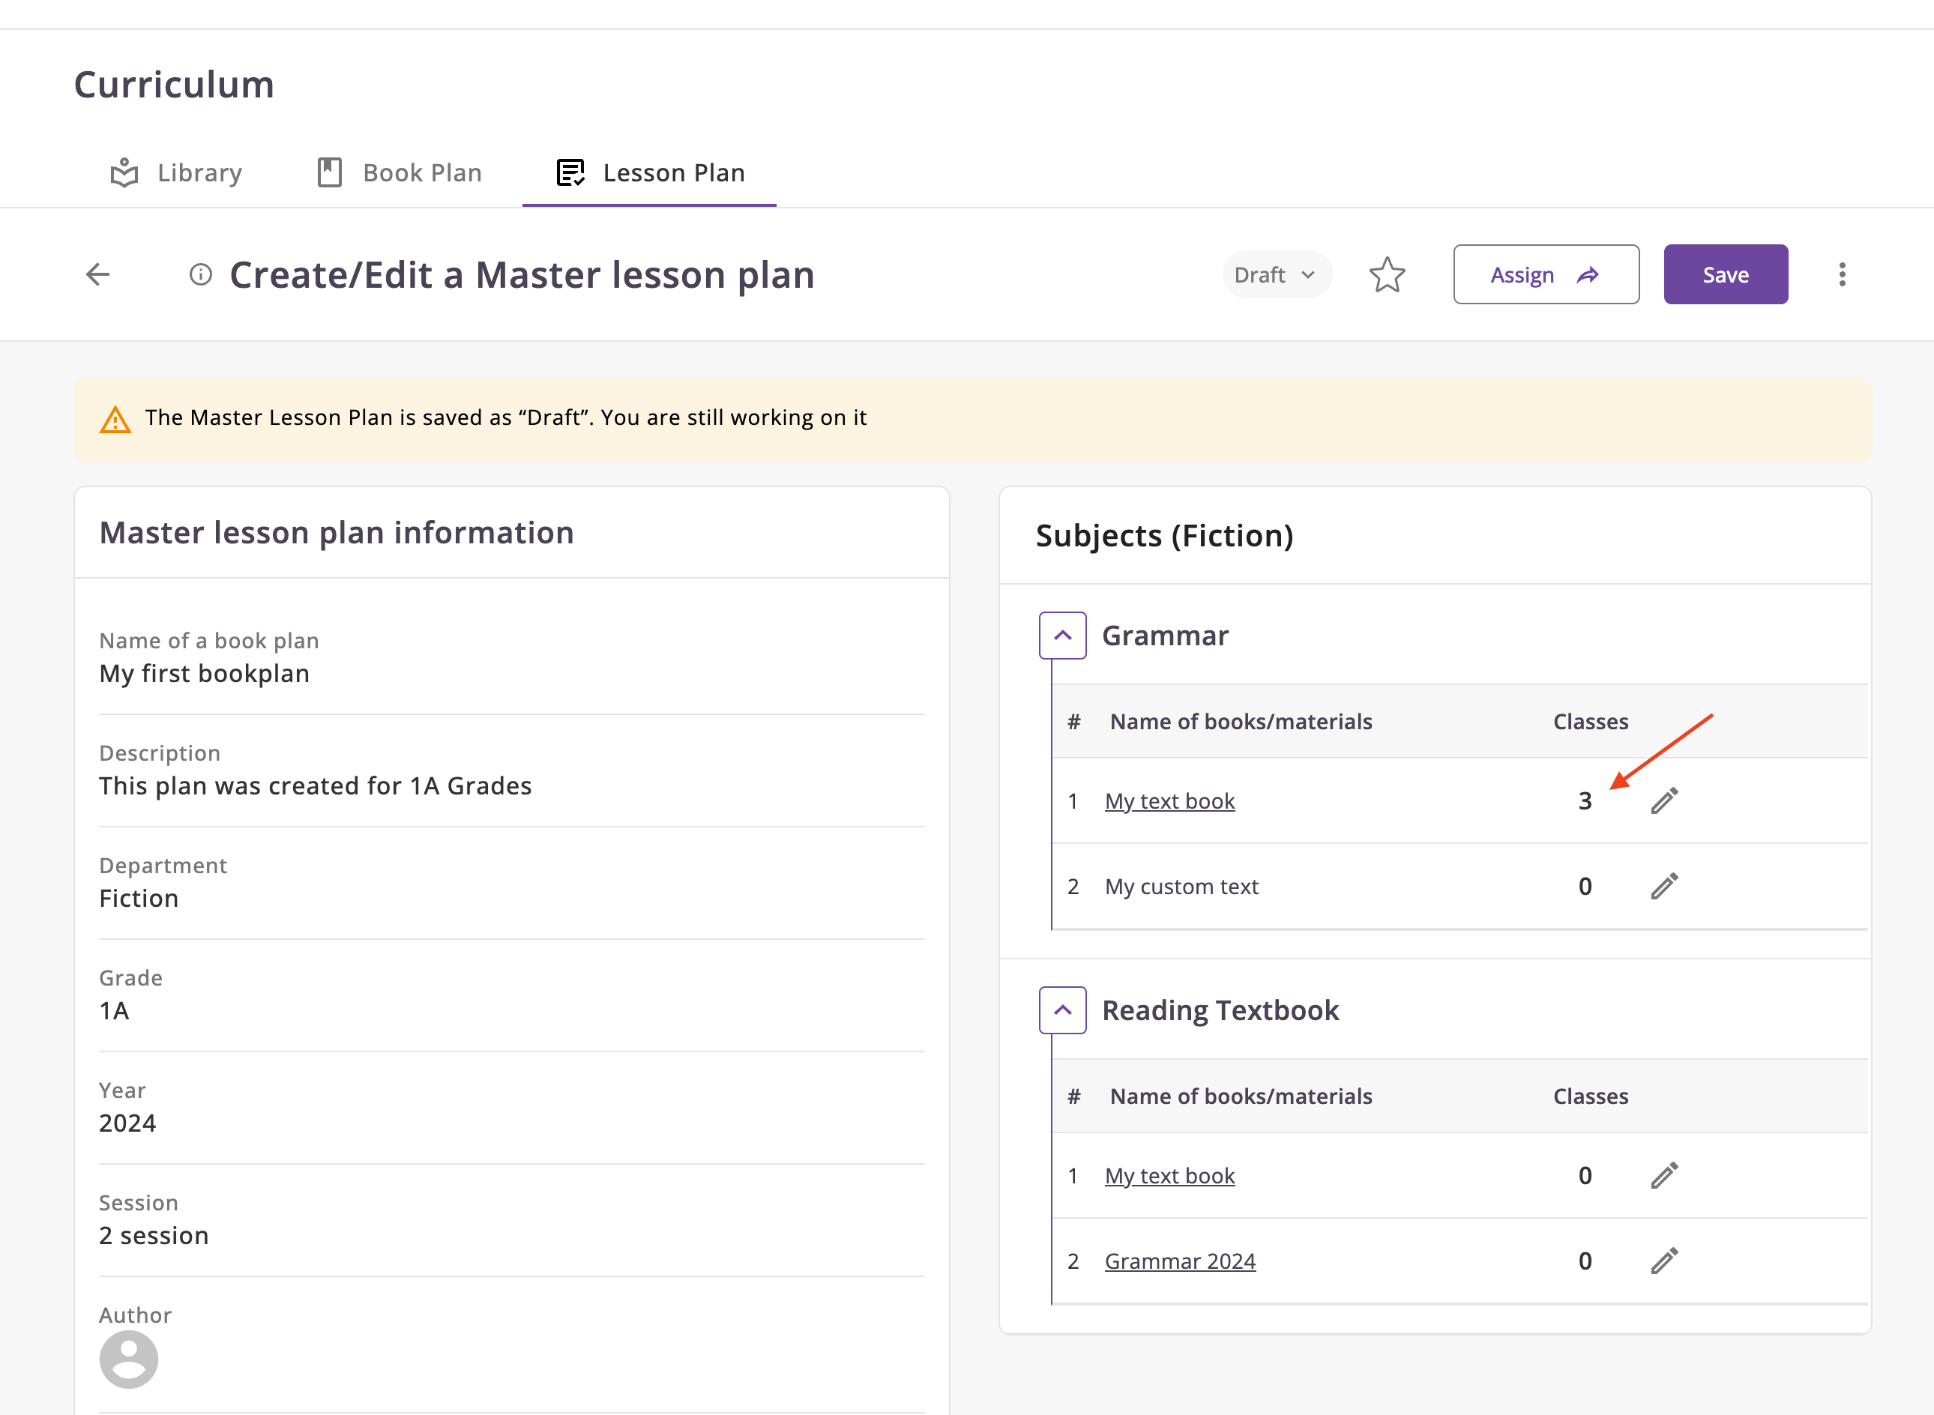1934x1415 pixels.
Task: Open the Grammar 2024 link
Action: (x=1179, y=1261)
